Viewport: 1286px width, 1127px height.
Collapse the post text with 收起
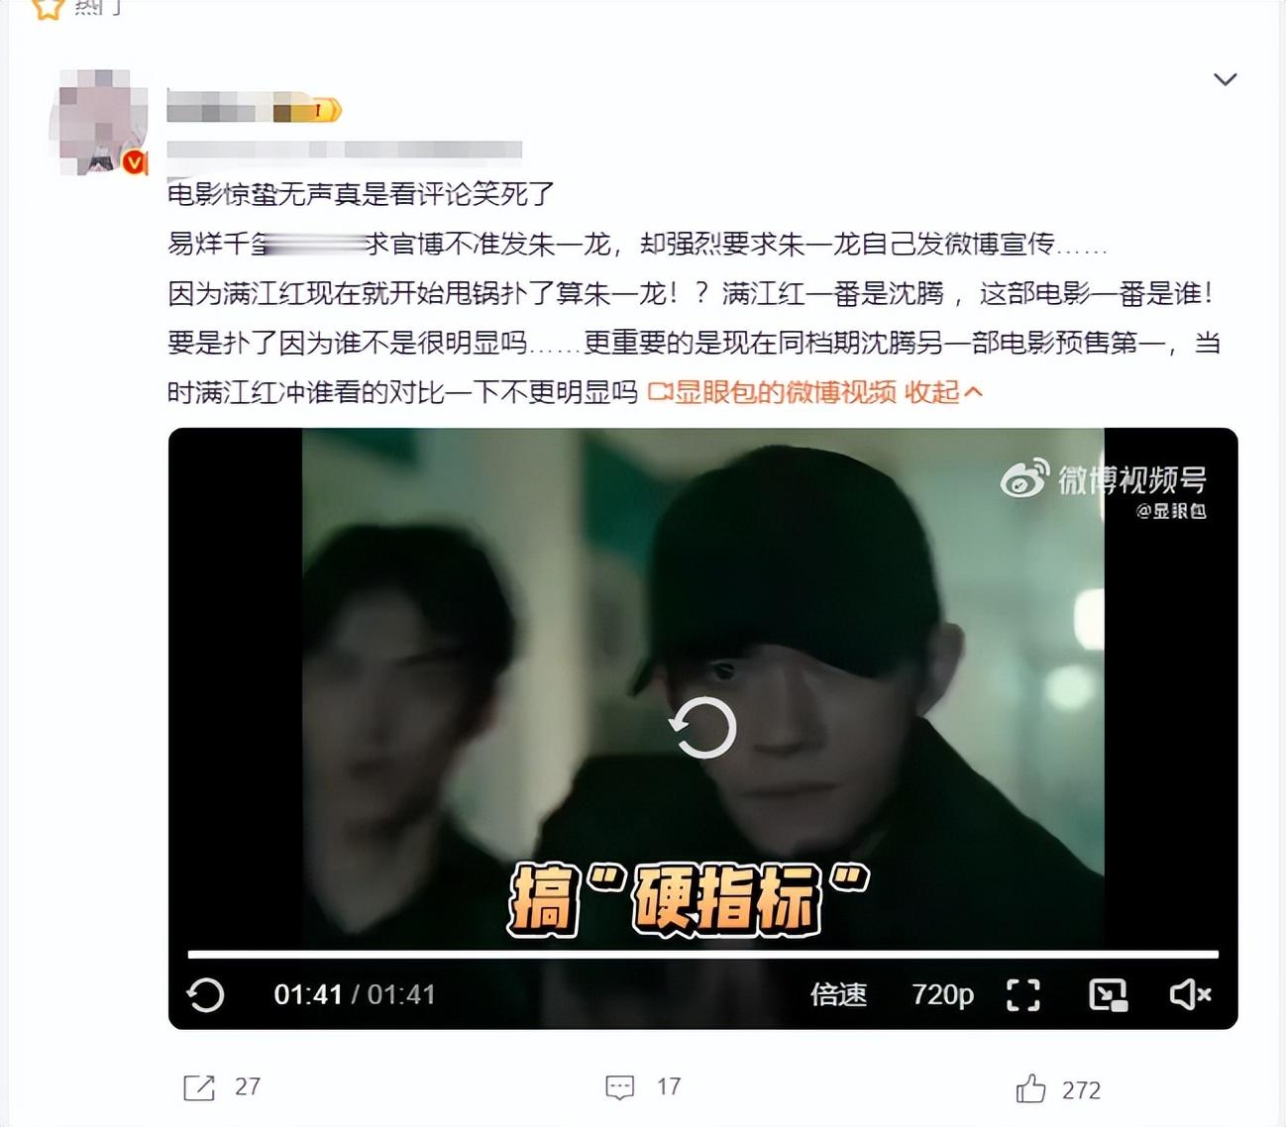(943, 392)
